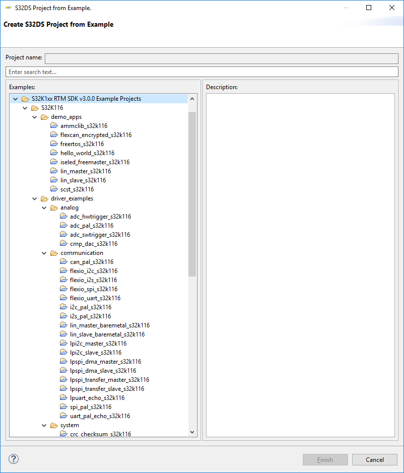Select the S32K116 folder label

[52, 108]
